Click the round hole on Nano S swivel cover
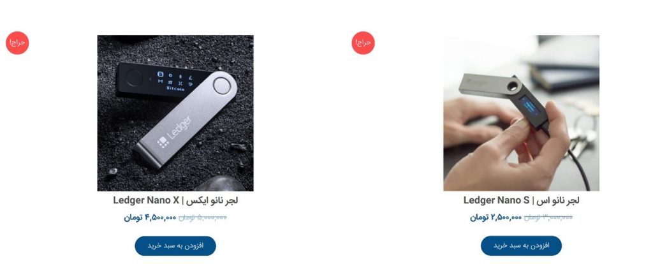This screenshot has height=264, width=653. (x=513, y=86)
